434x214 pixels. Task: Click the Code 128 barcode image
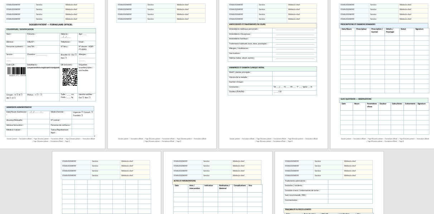[17, 71]
